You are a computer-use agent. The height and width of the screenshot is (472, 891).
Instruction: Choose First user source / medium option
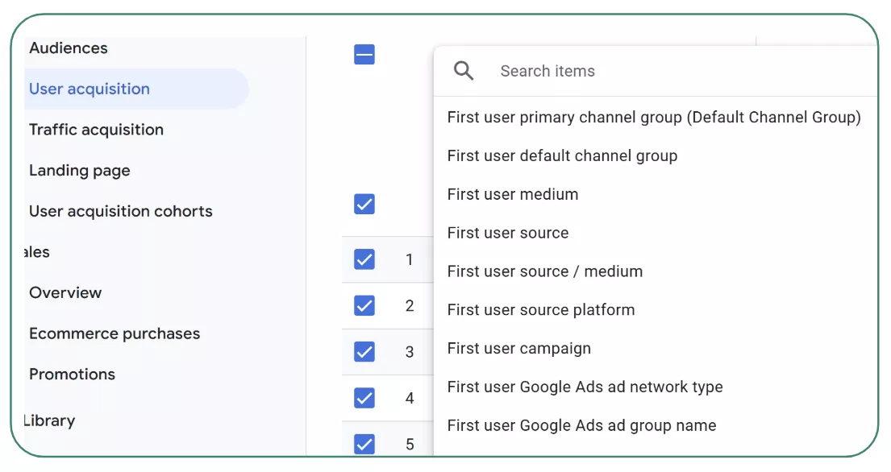[x=545, y=271]
